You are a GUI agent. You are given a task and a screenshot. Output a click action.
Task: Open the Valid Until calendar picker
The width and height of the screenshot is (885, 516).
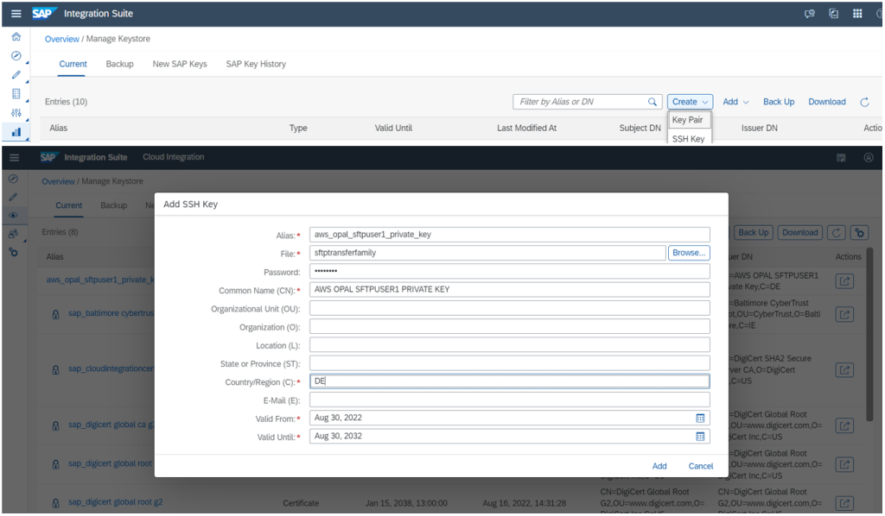coord(700,437)
